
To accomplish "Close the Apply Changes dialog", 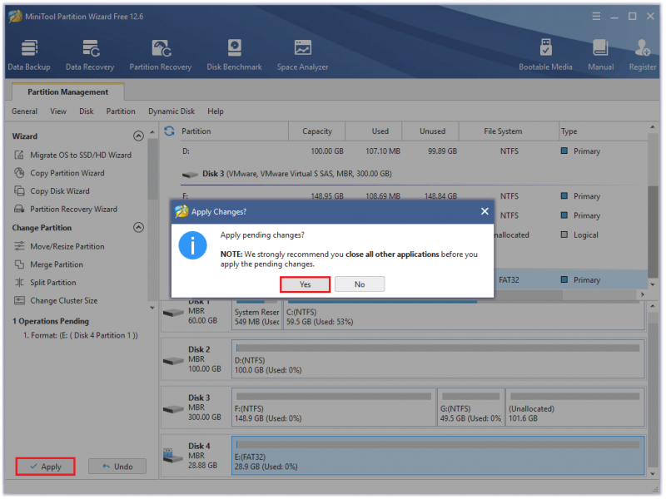I will point(485,211).
